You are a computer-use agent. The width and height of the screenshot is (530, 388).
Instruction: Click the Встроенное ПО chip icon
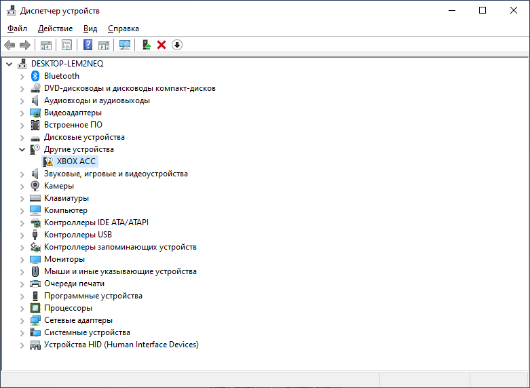(x=35, y=125)
